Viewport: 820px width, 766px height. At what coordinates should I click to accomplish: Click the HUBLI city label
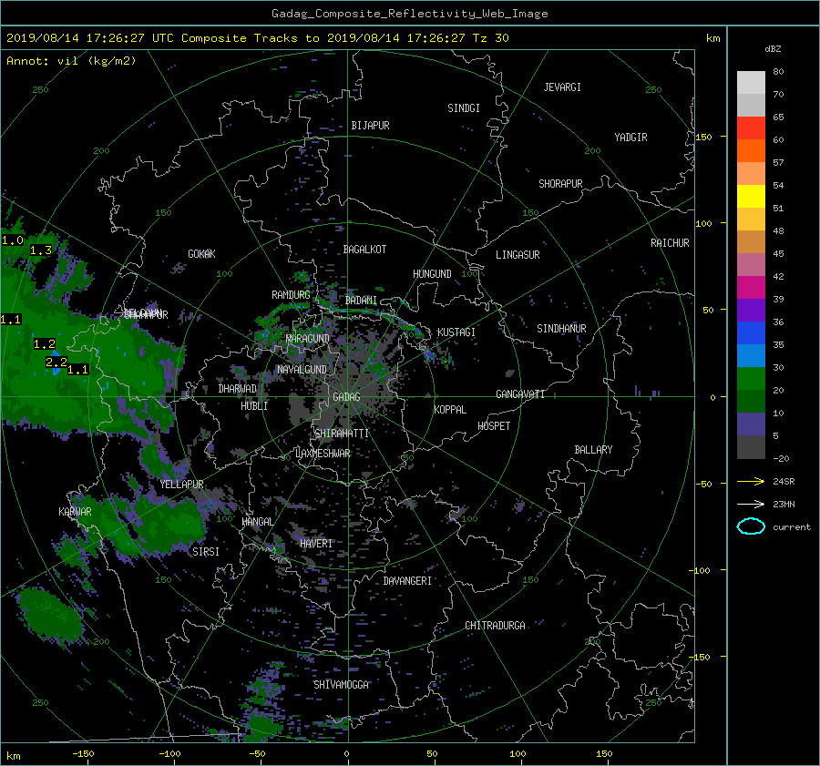[x=254, y=406]
